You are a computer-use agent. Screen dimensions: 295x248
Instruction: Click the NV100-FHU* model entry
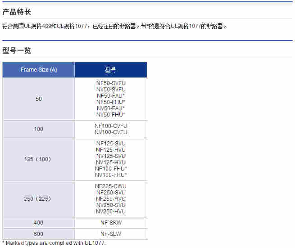click(x=111, y=175)
